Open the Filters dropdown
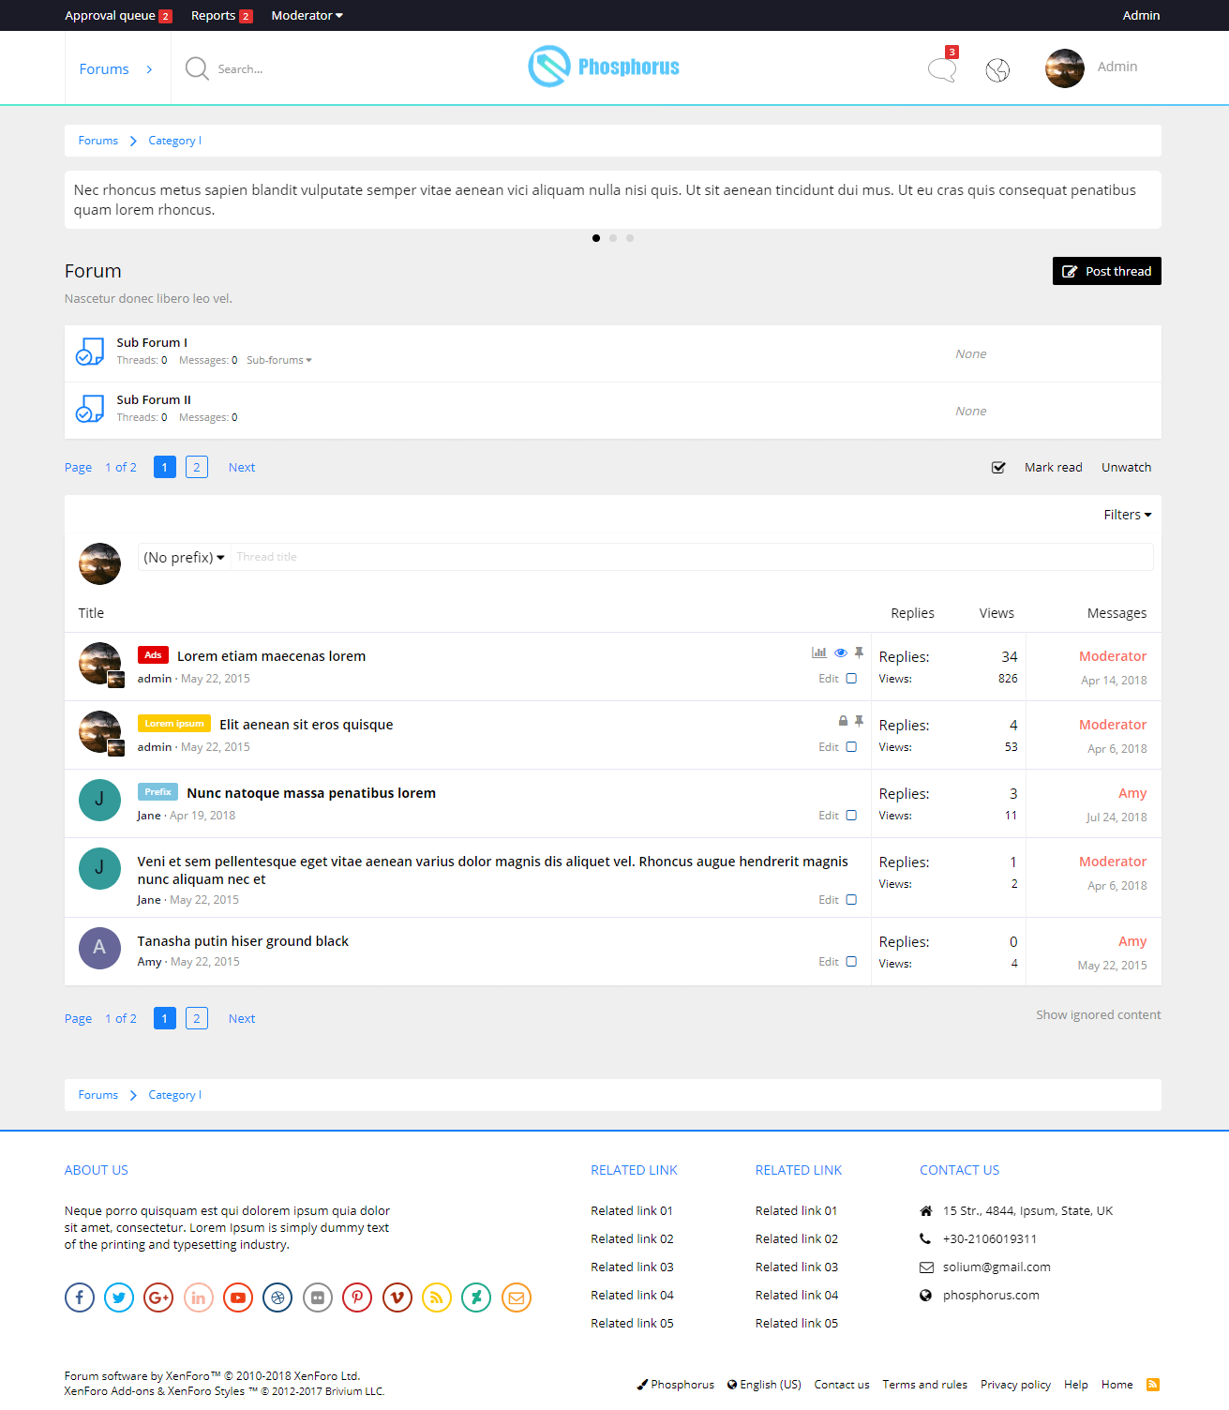 (1127, 515)
